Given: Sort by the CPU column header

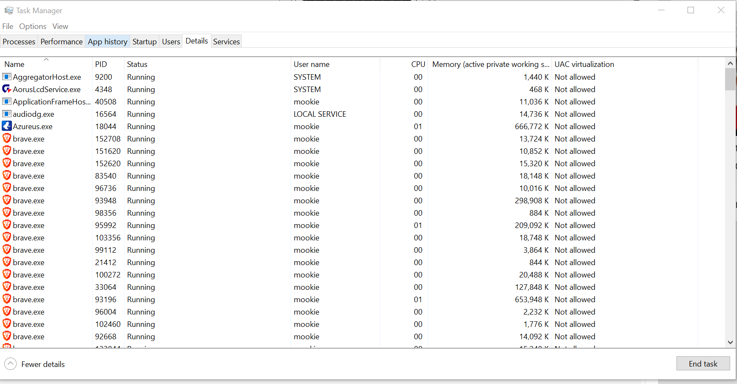Looking at the screenshot, I should point(404,64).
